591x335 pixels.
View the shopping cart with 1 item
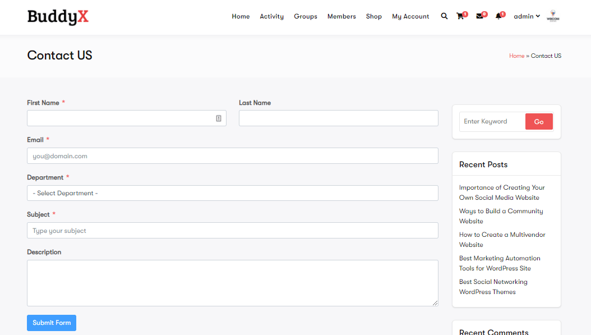tap(460, 16)
